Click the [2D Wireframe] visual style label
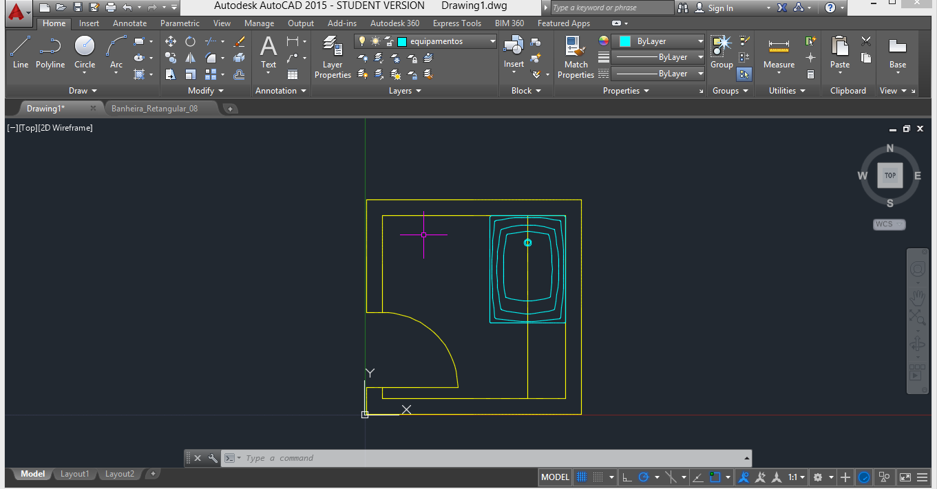Image resolution: width=937 pixels, height=489 pixels. pyautogui.click(x=65, y=128)
